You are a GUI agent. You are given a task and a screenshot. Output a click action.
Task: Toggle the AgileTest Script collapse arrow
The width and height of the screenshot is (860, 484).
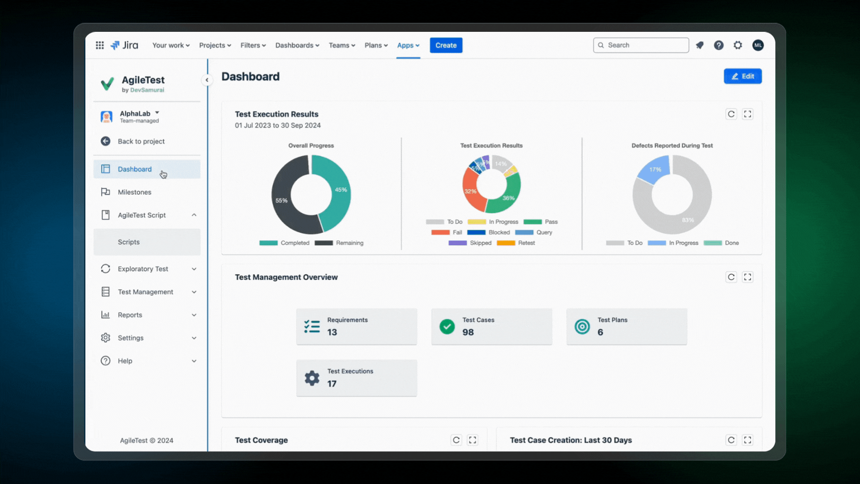[x=193, y=215]
